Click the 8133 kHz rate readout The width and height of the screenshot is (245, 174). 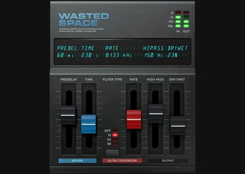click(x=119, y=55)
